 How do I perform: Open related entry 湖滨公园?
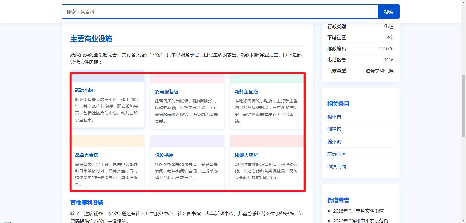(x=337, y=166)
